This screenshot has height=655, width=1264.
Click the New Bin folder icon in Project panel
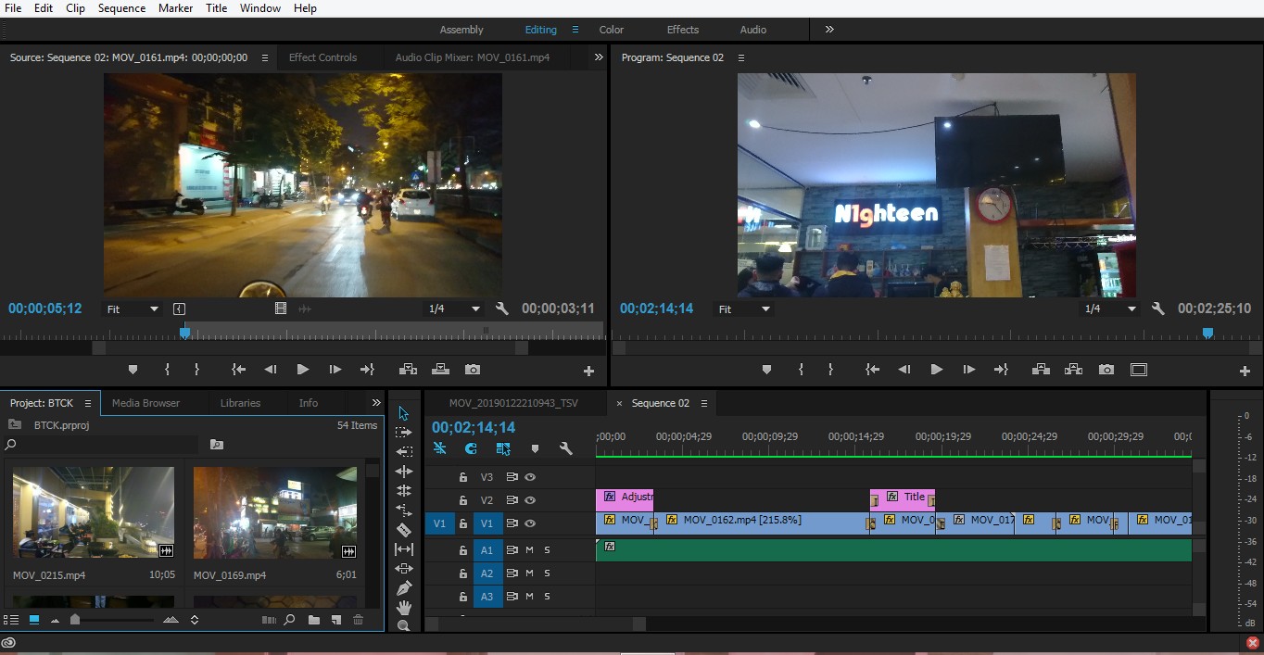[314, 620]
